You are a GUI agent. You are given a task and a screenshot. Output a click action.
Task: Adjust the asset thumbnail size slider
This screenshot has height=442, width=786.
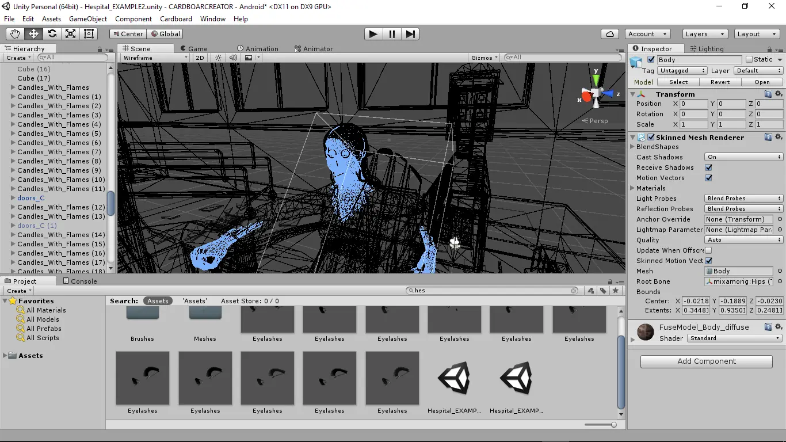(x=613, y=425)
